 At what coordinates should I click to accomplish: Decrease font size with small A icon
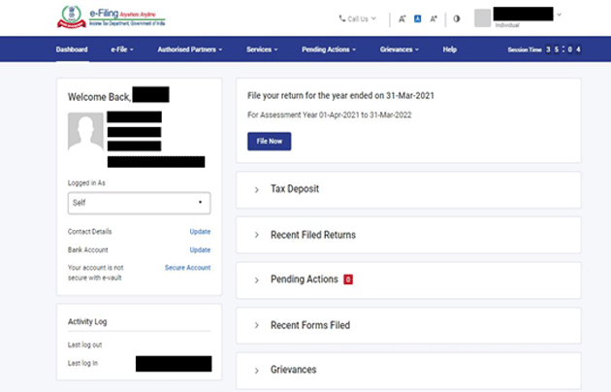[402, 18]
